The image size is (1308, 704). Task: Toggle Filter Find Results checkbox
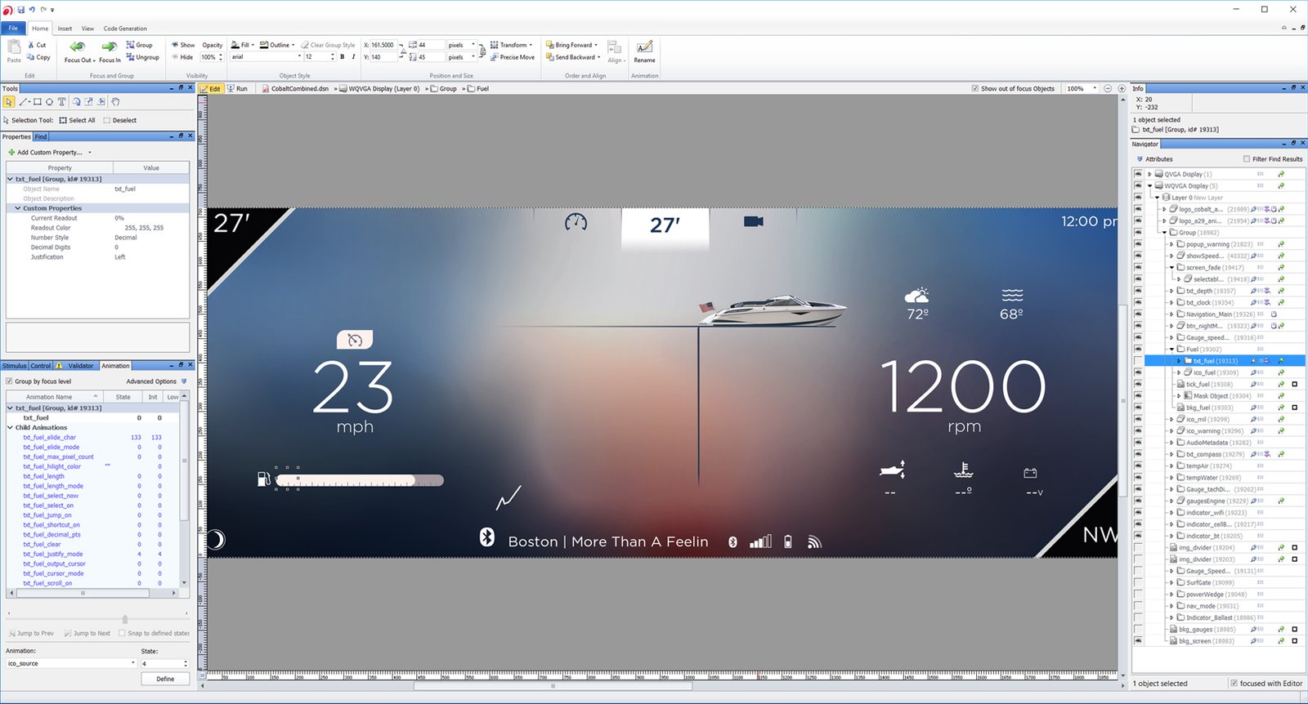[1247, 159]
